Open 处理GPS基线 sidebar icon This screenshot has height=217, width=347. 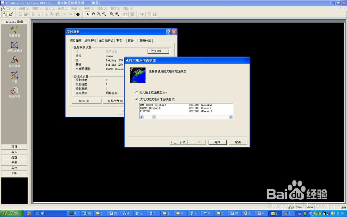click(14, 47)
